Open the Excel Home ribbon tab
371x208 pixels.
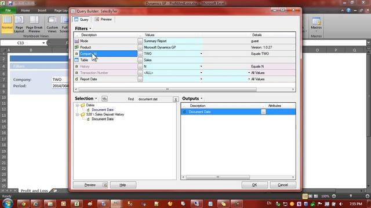point(26,10)
